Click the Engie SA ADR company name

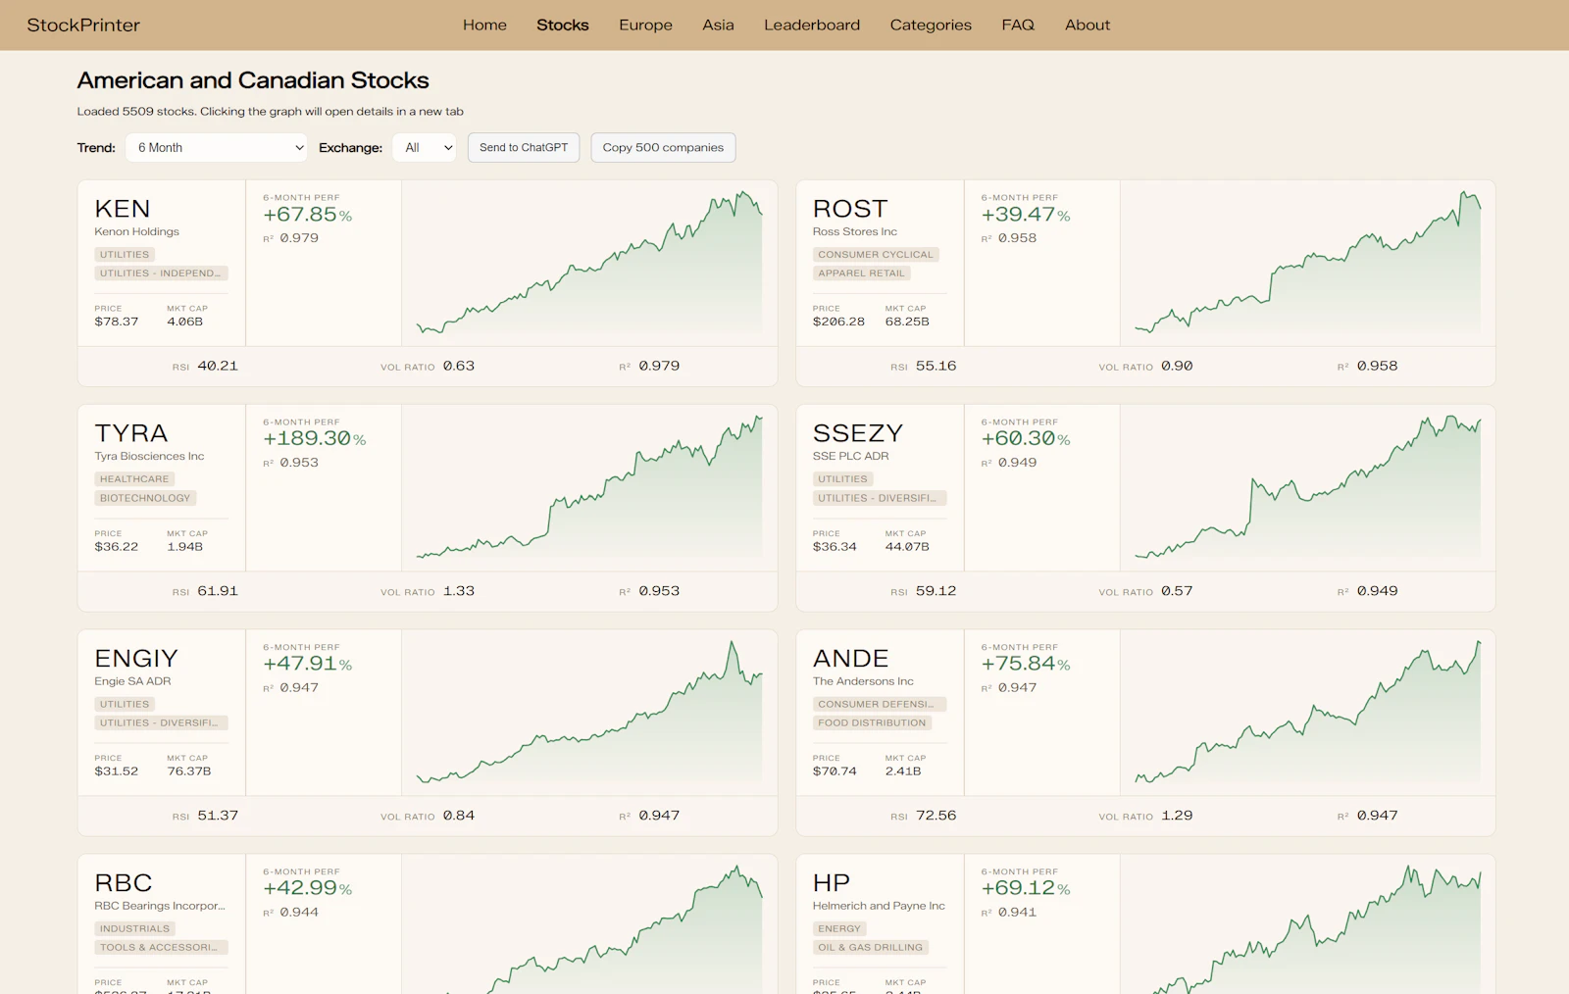tap(132, 681)
